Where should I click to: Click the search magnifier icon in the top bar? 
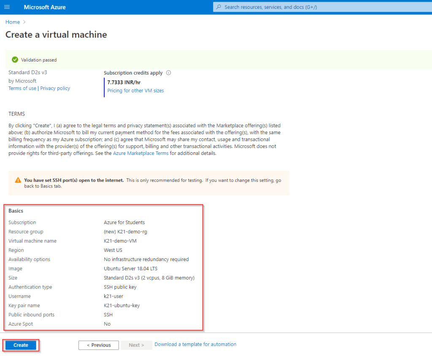point(219,7)
